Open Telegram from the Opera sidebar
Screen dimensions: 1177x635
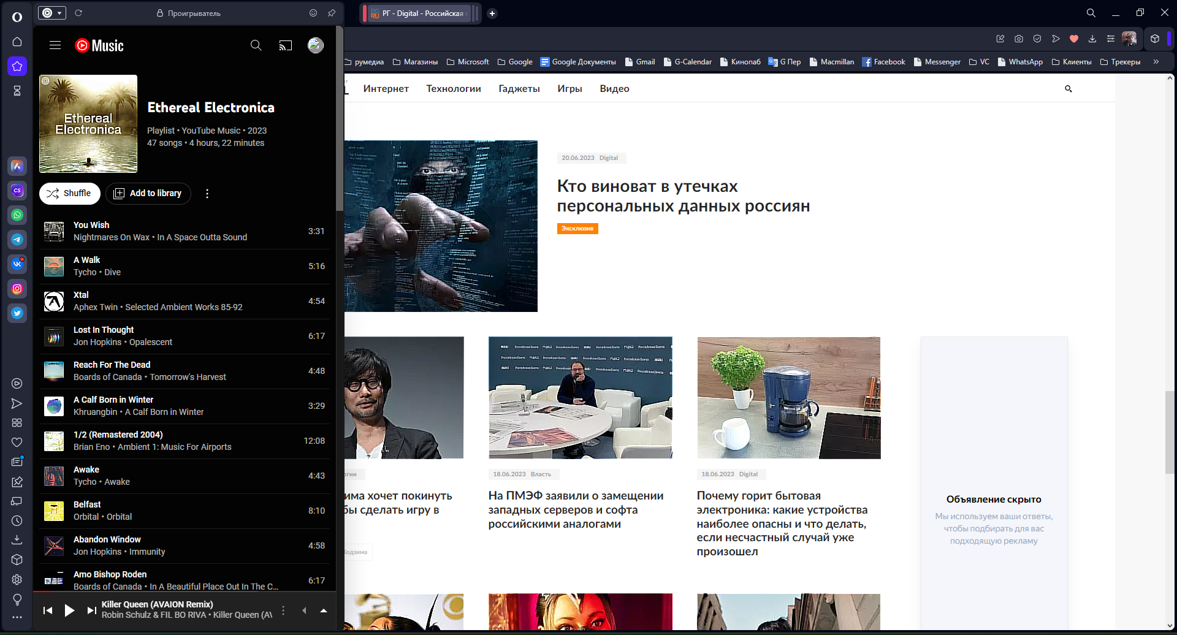(17, 240)
